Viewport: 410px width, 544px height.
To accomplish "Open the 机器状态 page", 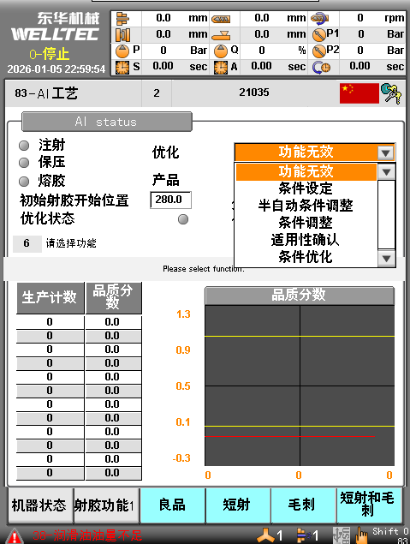I will pos(40,505).
